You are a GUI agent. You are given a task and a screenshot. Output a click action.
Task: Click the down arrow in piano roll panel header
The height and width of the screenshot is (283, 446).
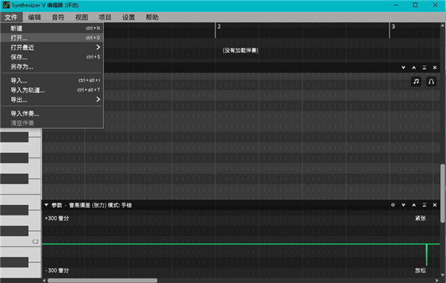(404, 68)
